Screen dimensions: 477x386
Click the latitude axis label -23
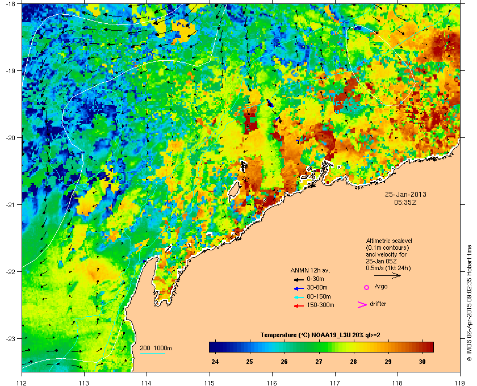pyautogui.click(x=10, y=338)
